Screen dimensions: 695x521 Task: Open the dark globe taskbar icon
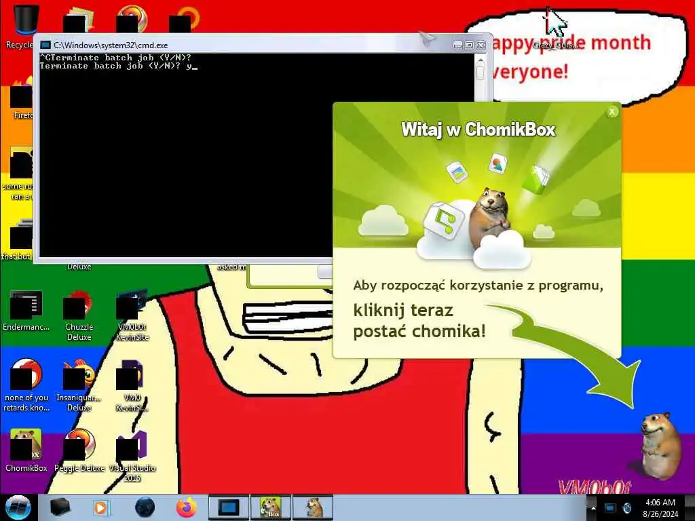145,507
